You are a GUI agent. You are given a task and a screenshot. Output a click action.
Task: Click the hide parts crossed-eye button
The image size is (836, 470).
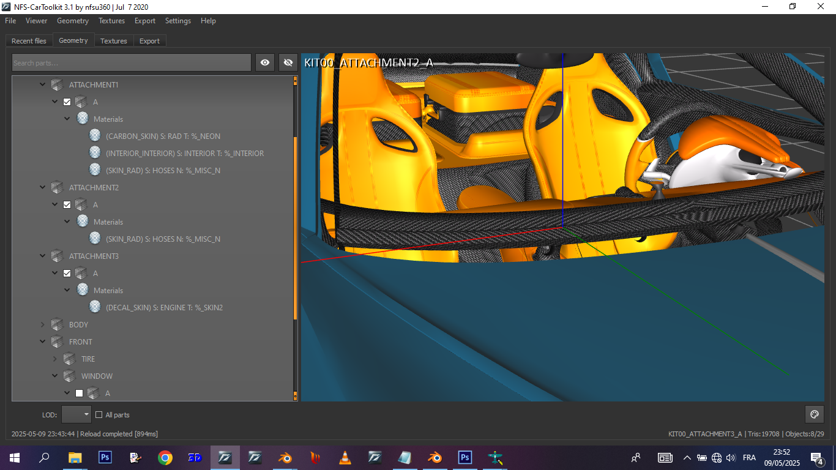[x=288, y=62]
